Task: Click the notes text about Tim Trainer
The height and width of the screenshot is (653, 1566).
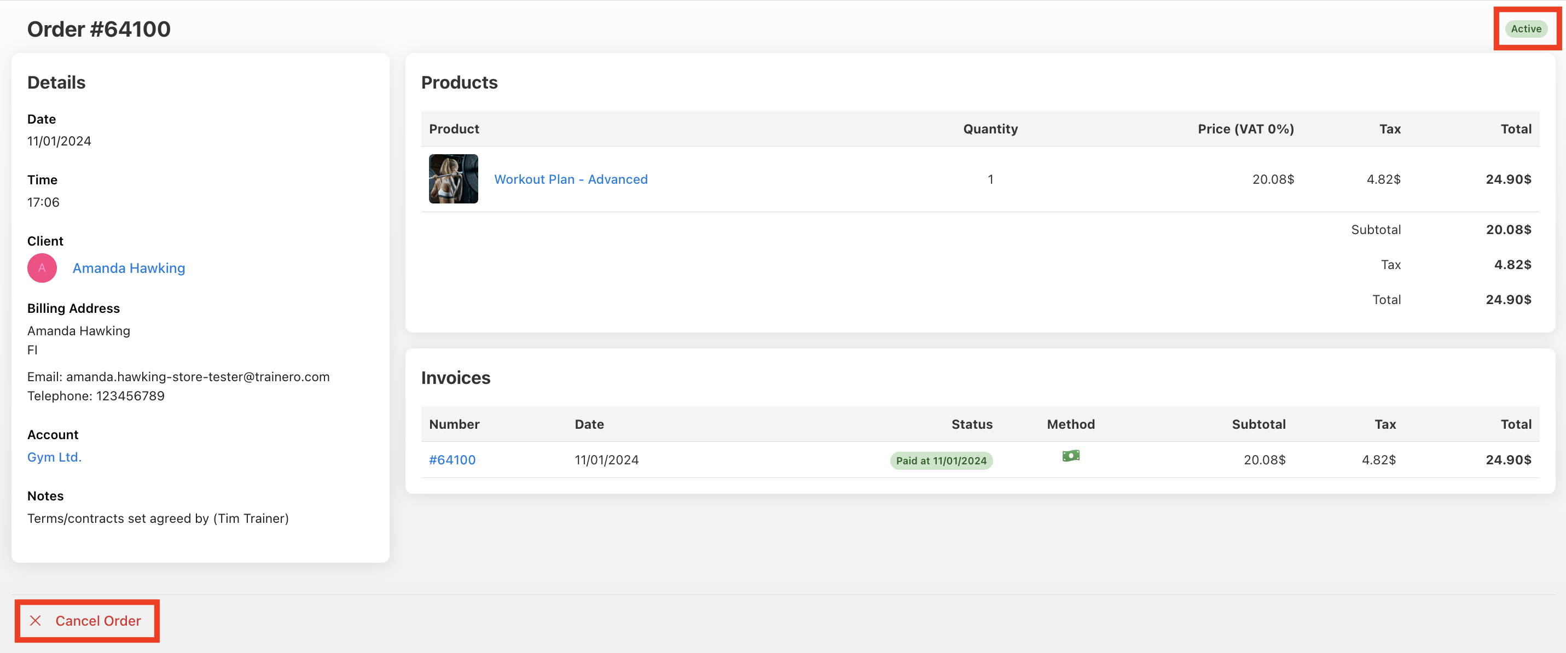Action: click(x=158, y=518)
